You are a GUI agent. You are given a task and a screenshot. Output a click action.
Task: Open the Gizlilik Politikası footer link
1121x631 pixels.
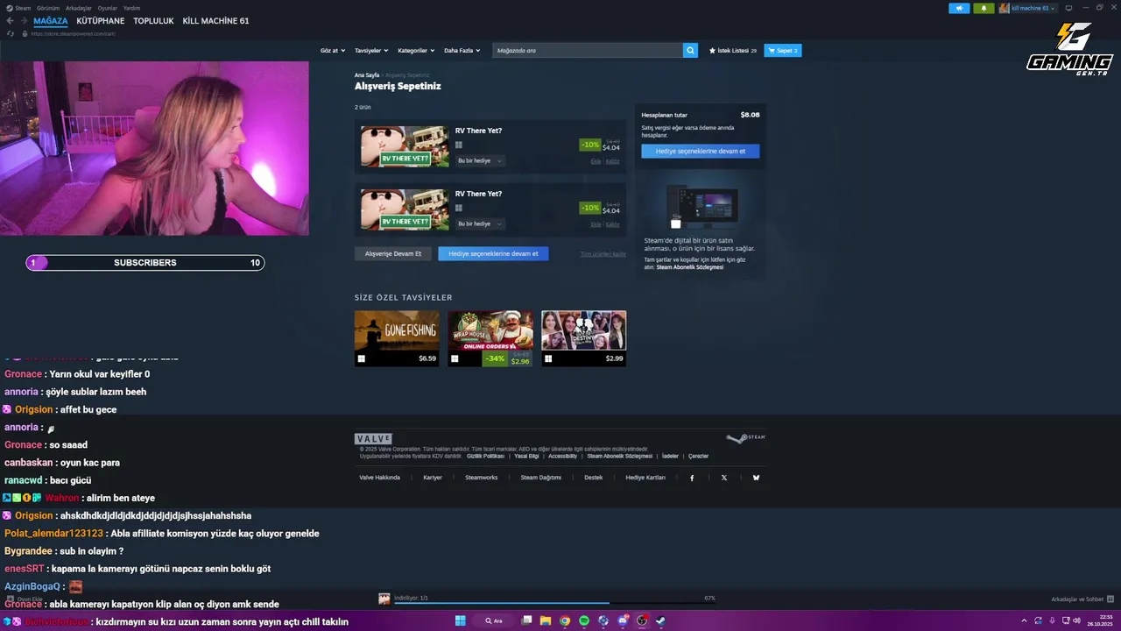pyautogui.click(x=485, y=456)
